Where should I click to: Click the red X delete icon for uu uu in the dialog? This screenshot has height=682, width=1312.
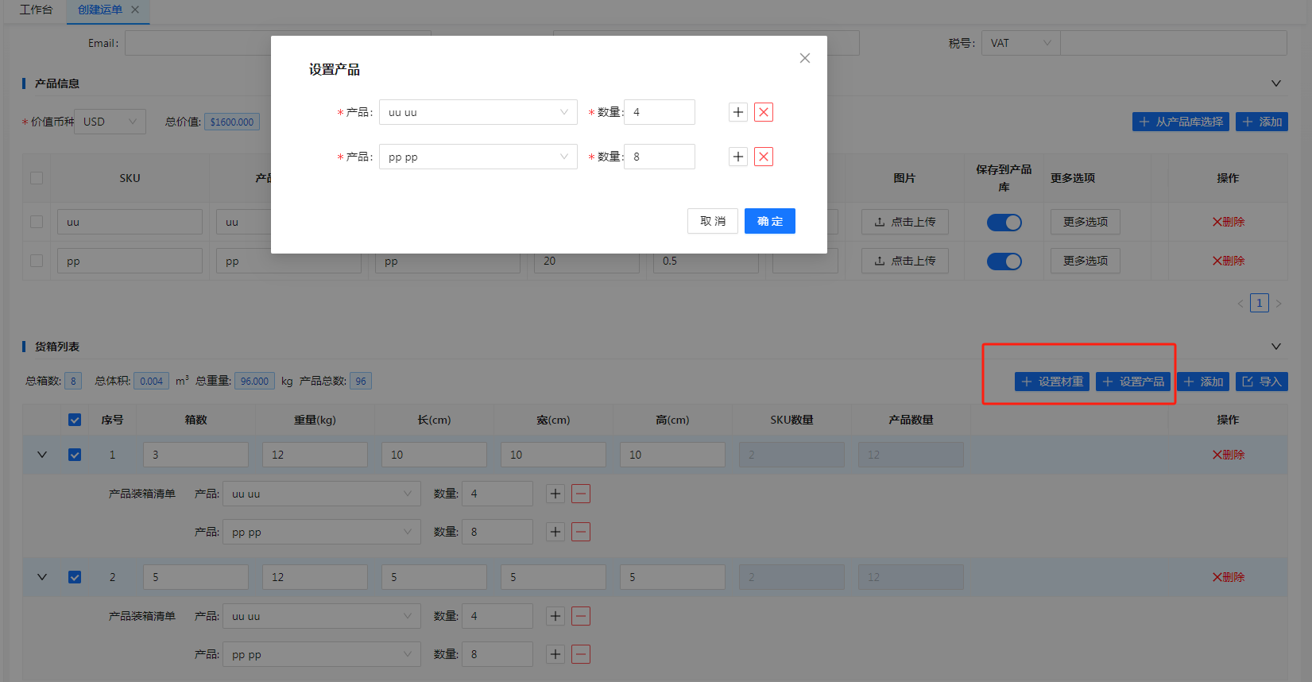click(x=763, y=112)
